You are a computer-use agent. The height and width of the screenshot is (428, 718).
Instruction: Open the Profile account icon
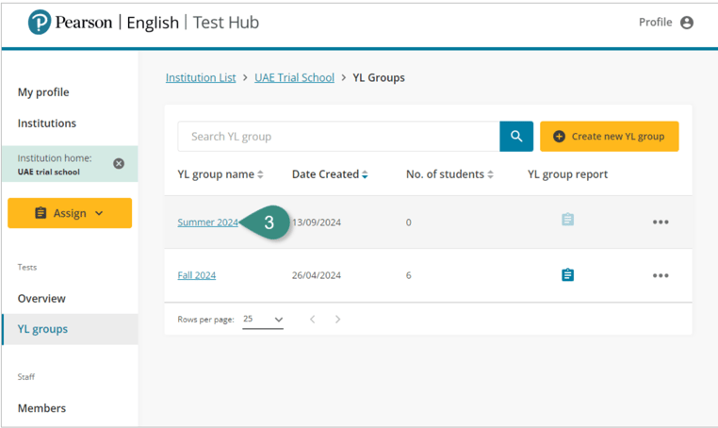(687, 23)
